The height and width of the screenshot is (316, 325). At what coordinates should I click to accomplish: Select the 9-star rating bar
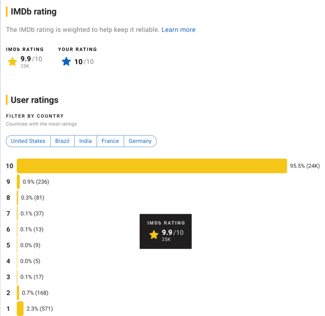coord(18,182)
